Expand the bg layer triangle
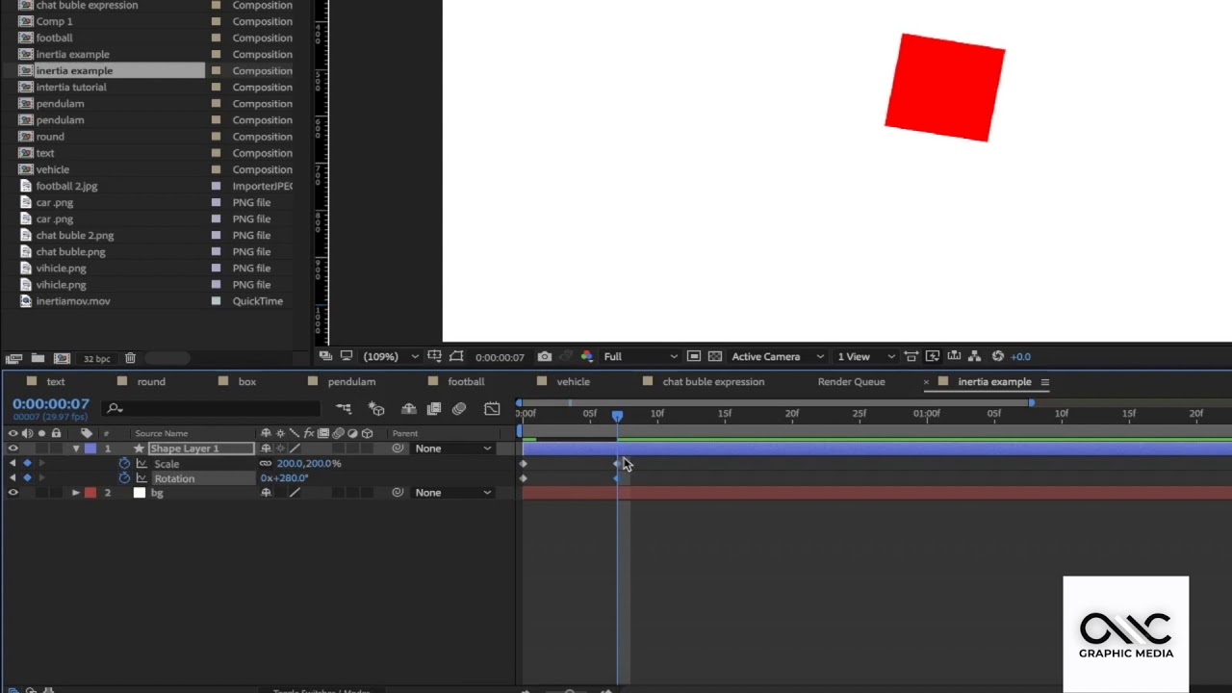 tap(76, 493)
